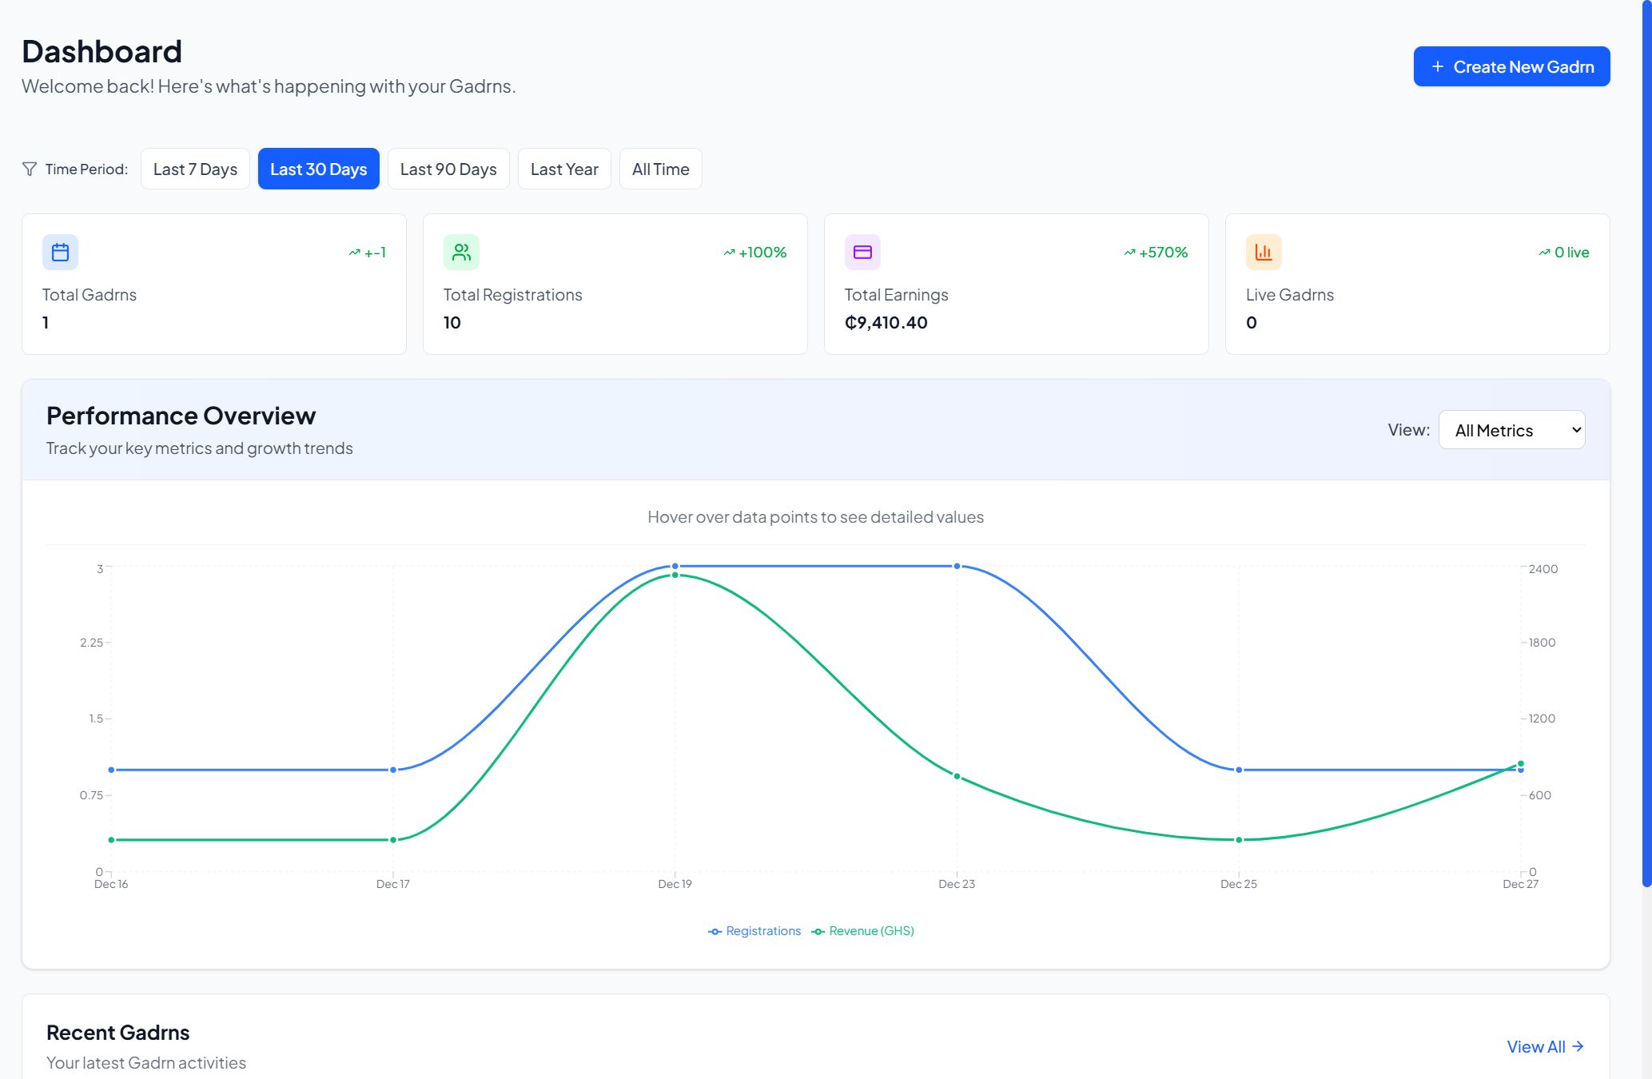Image resolution: width=1652 pixels, height=1079 pixels.
Task: Click the users icon on Total Registrations card
Action: tap(461, 252)
